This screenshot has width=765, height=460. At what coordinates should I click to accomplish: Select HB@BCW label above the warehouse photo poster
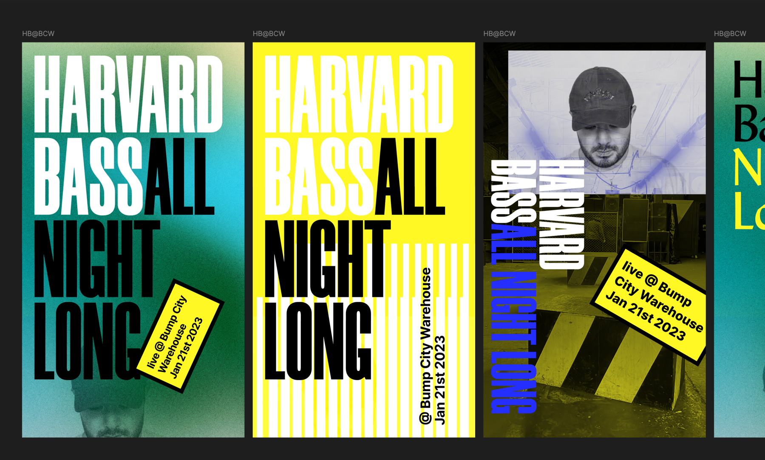tap(499, 34)
